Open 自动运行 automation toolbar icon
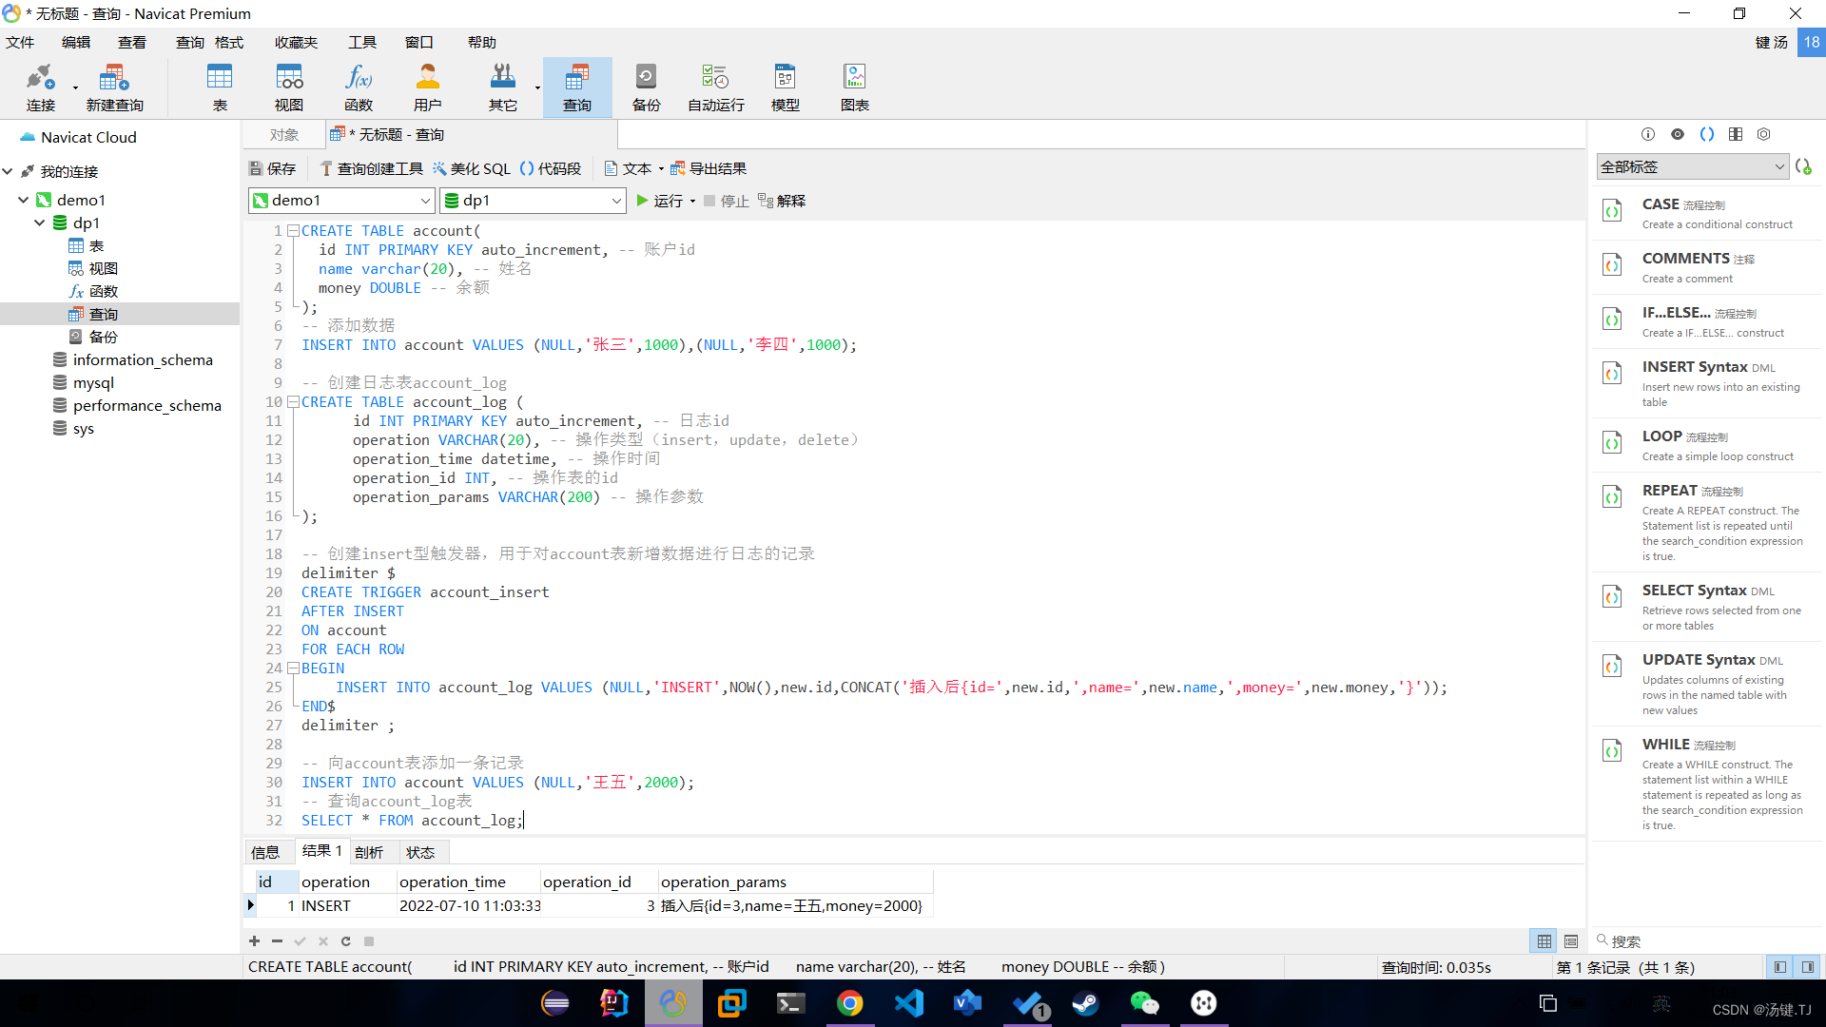Viewport: 1826px width, 1027px height. point(715,87)
